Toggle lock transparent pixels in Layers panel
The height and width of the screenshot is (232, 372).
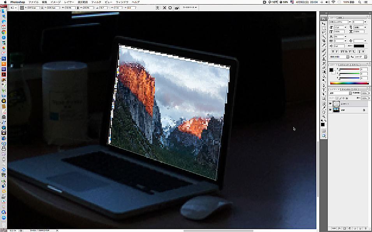(x=337, y=98)
